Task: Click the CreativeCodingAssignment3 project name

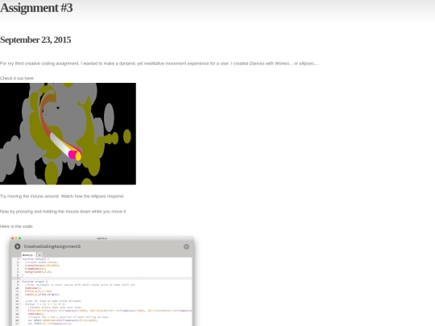Action: click(52, 246)
